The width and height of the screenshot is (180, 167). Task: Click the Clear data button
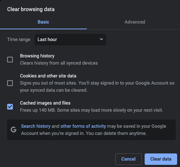[161, 159]
